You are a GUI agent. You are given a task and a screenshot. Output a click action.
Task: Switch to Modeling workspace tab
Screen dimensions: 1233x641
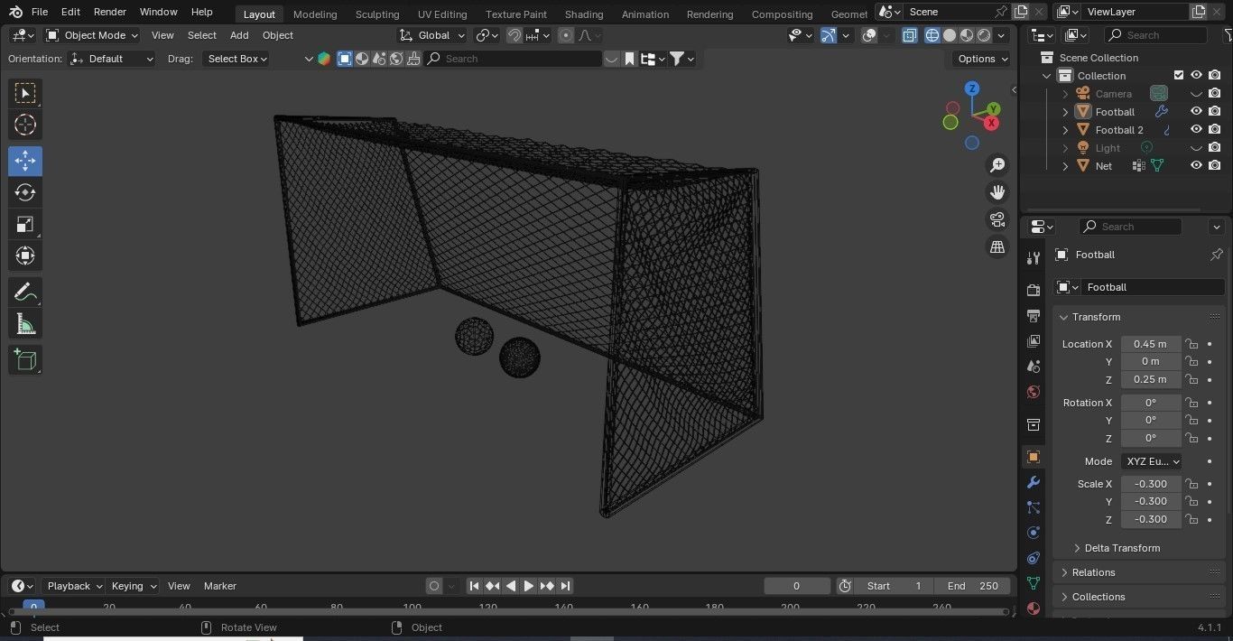[315, 14]
